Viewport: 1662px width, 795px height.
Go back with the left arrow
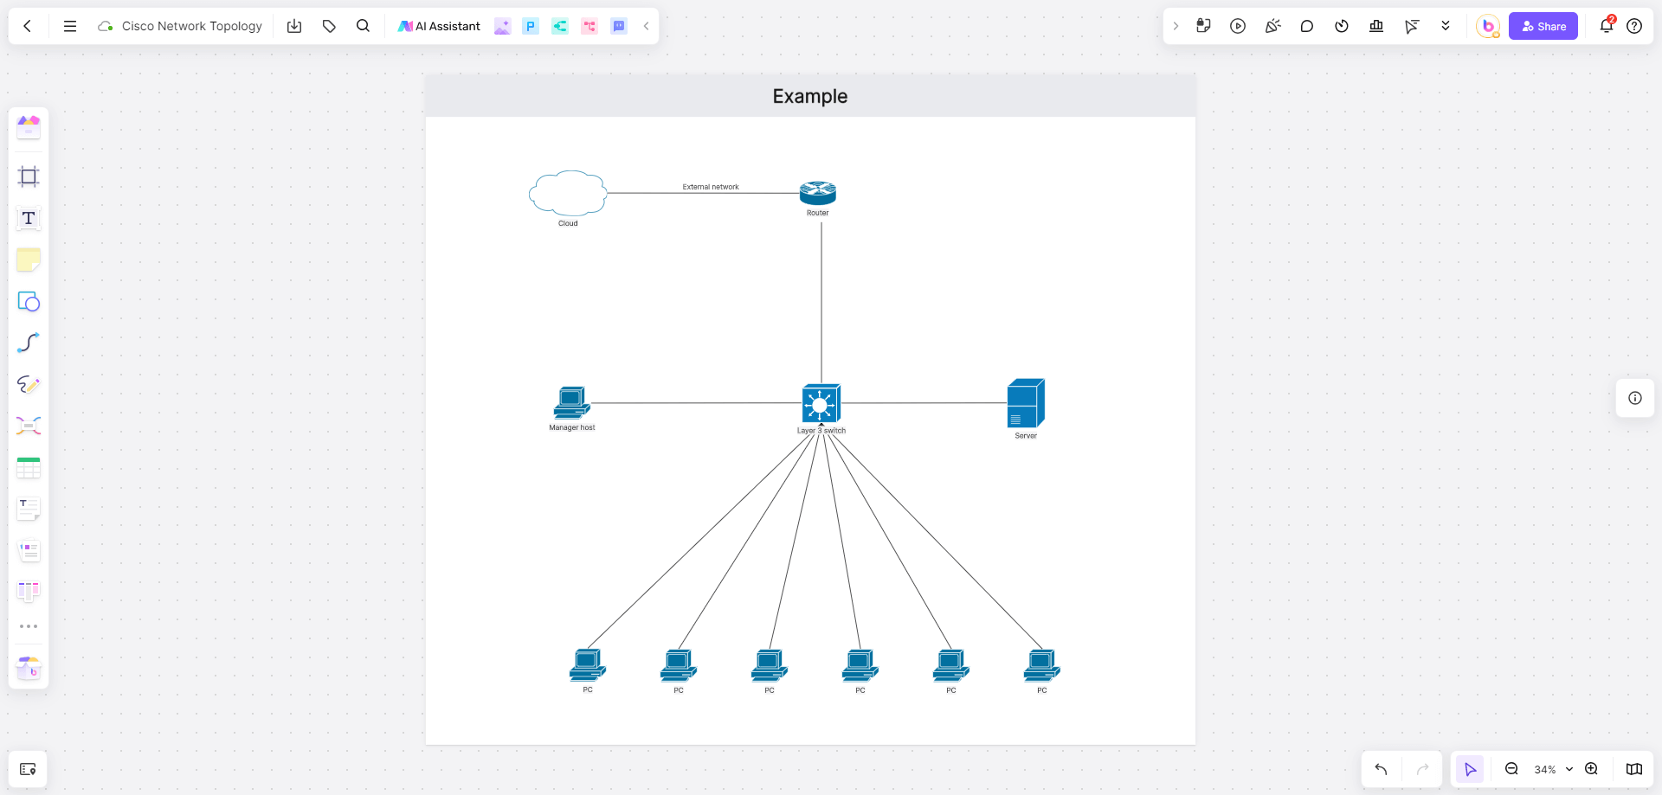point(28,26)
